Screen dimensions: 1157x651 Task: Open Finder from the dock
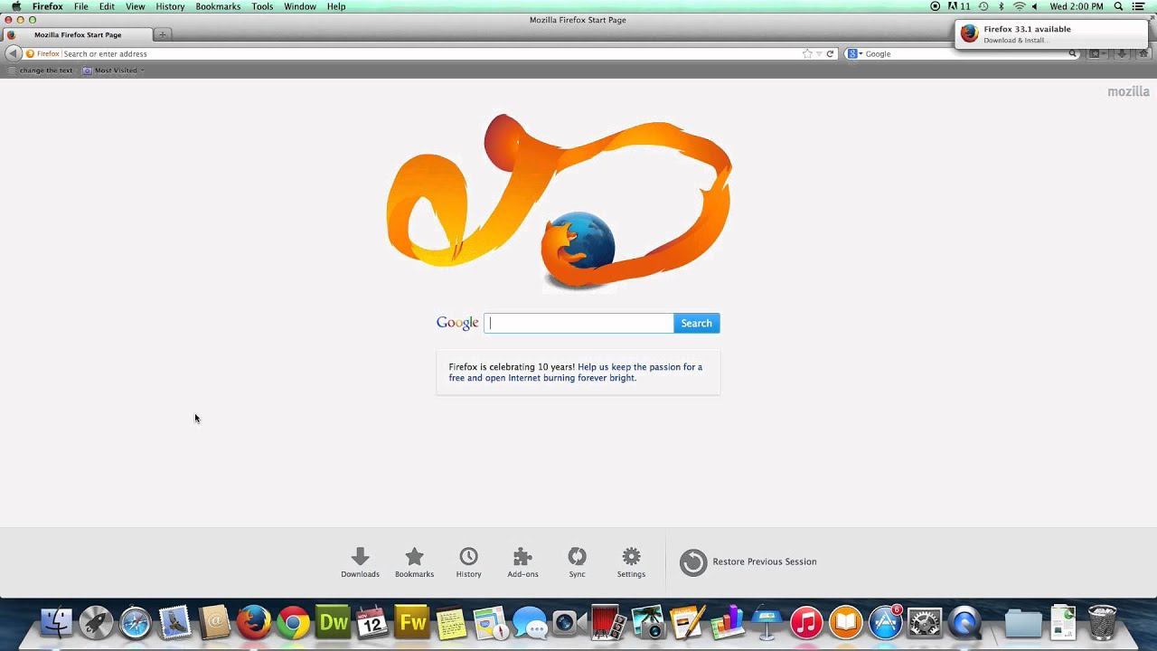(x=56, y=622)
